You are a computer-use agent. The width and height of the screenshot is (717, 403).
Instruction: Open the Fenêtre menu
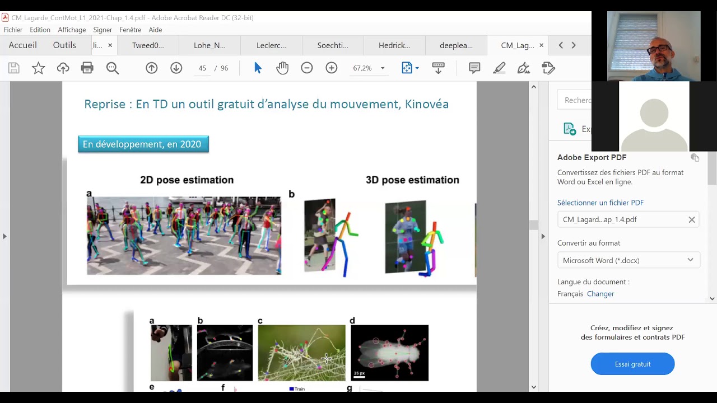pyautogui.click(x=130, y=30)
